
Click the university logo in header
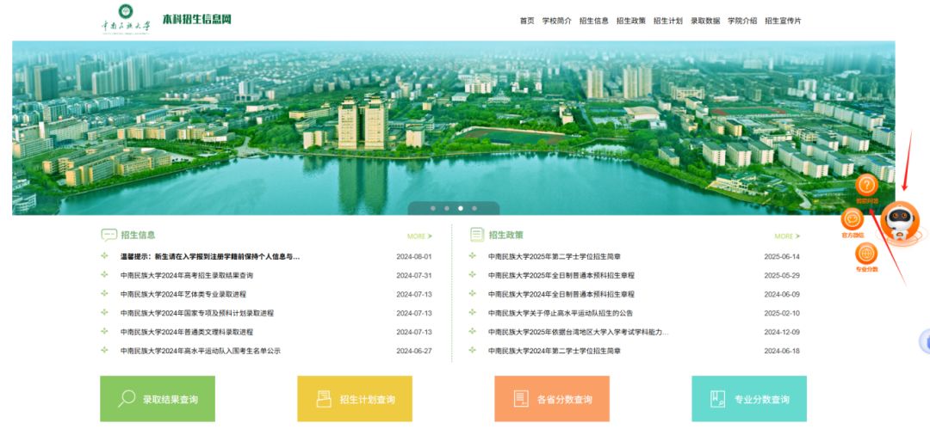tap(125, 18)
